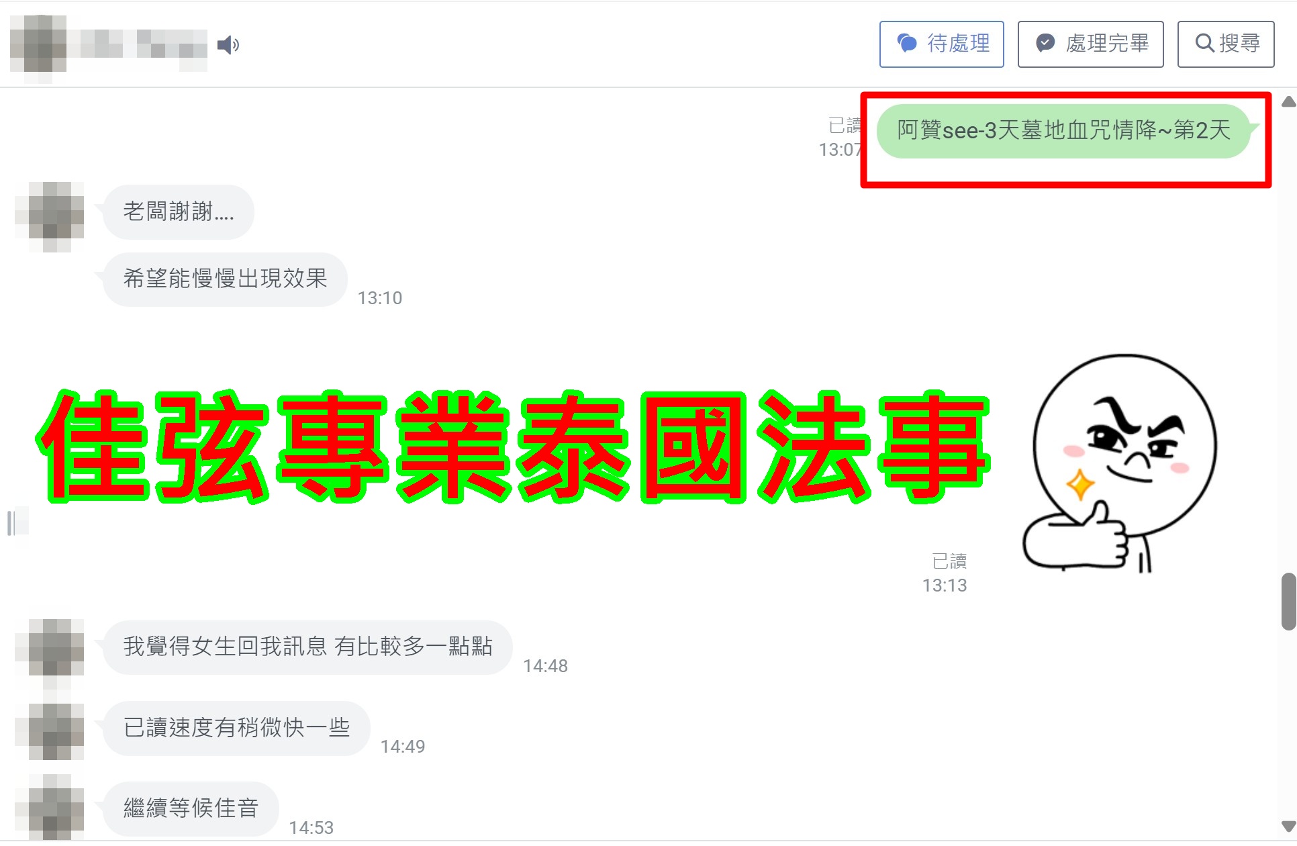Toggle the speaker mute icon beside chat name
Image resolution: width=1297 pixels, height=846 pixels.
[228, 45]
